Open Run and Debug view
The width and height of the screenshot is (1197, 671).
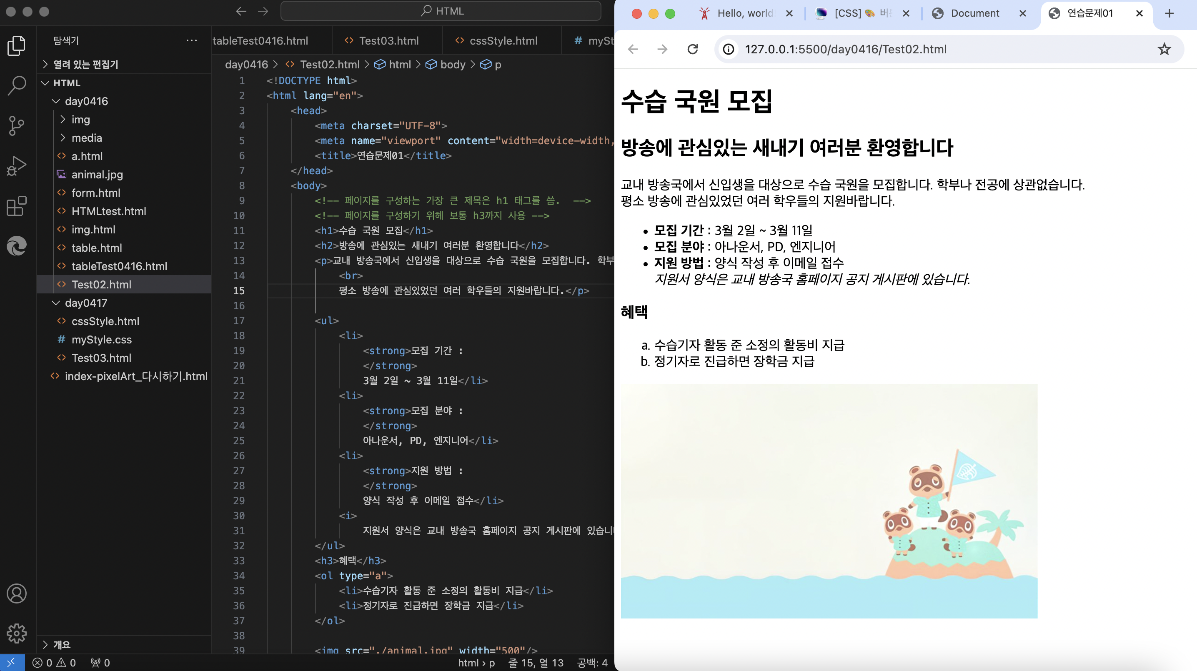pyautogui.click(x=17, y=165)
